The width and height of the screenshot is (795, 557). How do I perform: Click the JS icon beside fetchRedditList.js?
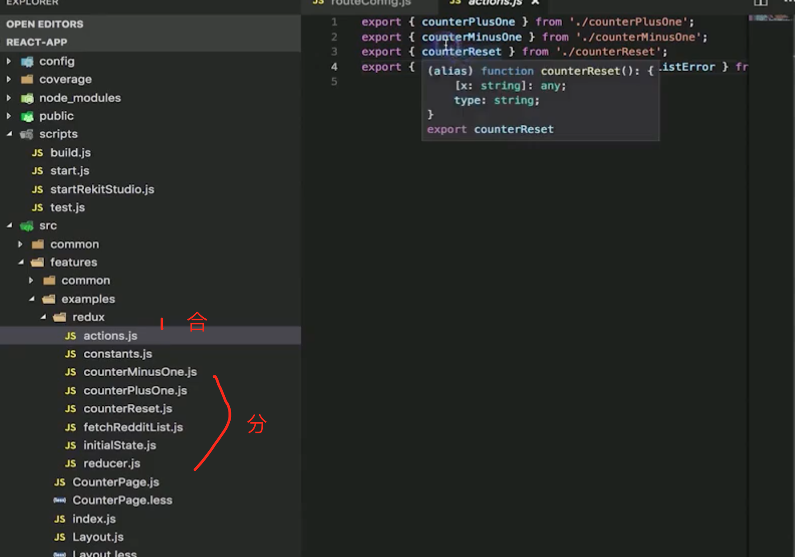point(70,428)
